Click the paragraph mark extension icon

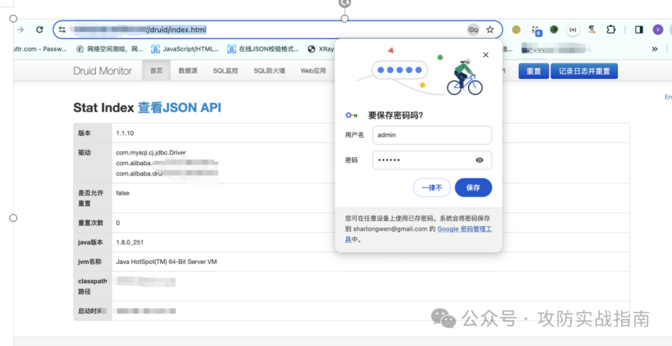click(x=592, y=30)
